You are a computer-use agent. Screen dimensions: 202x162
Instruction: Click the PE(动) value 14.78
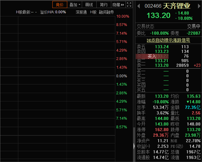[x=195, y=146]
